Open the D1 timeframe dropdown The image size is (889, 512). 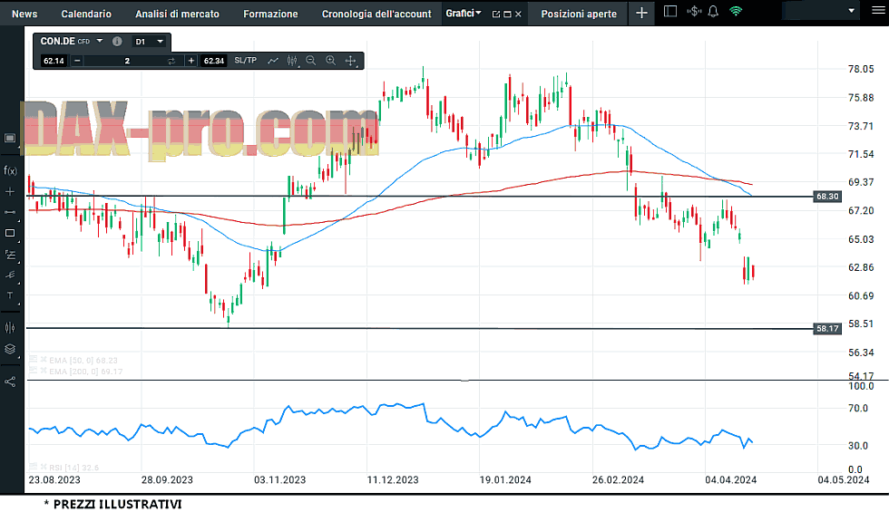pos(149,42)
